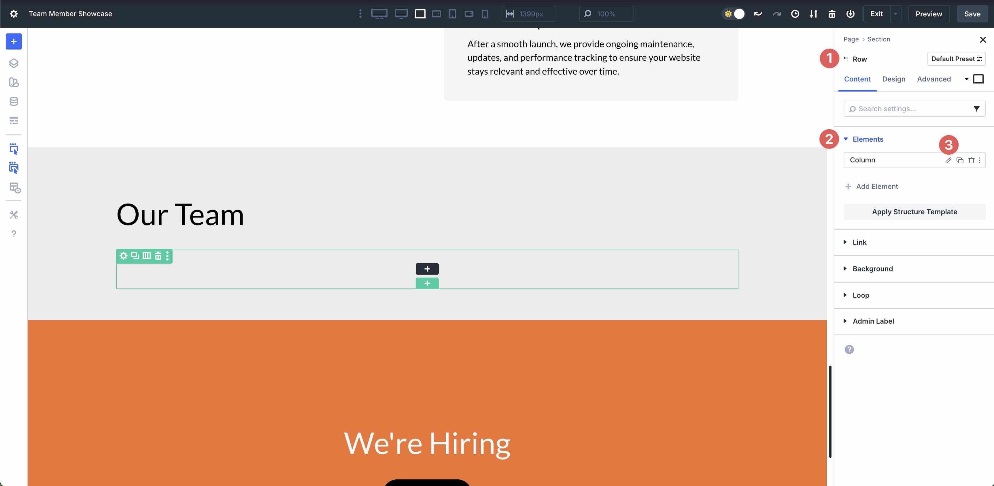Switch to the Advanced tab
This screenshot has width=994, height=486.
pyautogui.click(x=934, y=79)
